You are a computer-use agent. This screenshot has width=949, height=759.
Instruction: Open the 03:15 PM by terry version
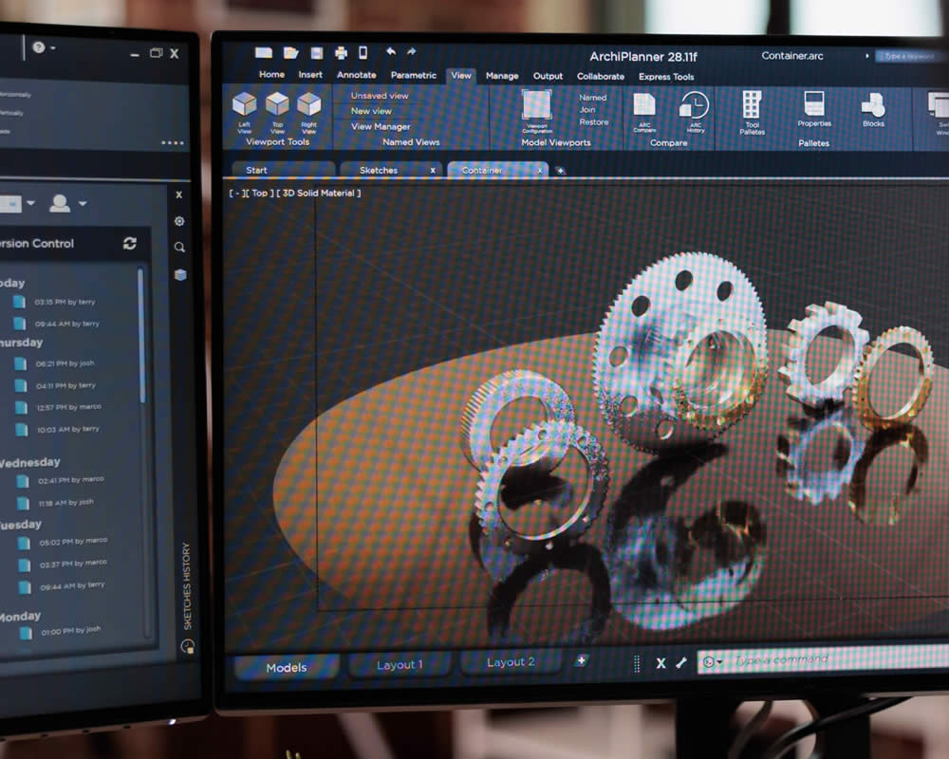click(x=56, y=302)
